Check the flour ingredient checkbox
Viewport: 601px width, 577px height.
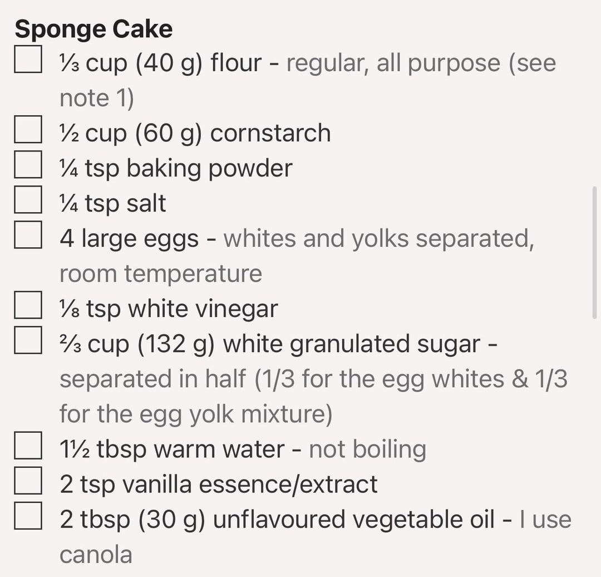[x=28, y=58]
